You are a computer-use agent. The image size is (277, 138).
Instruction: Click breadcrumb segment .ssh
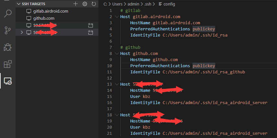(148, 4)
